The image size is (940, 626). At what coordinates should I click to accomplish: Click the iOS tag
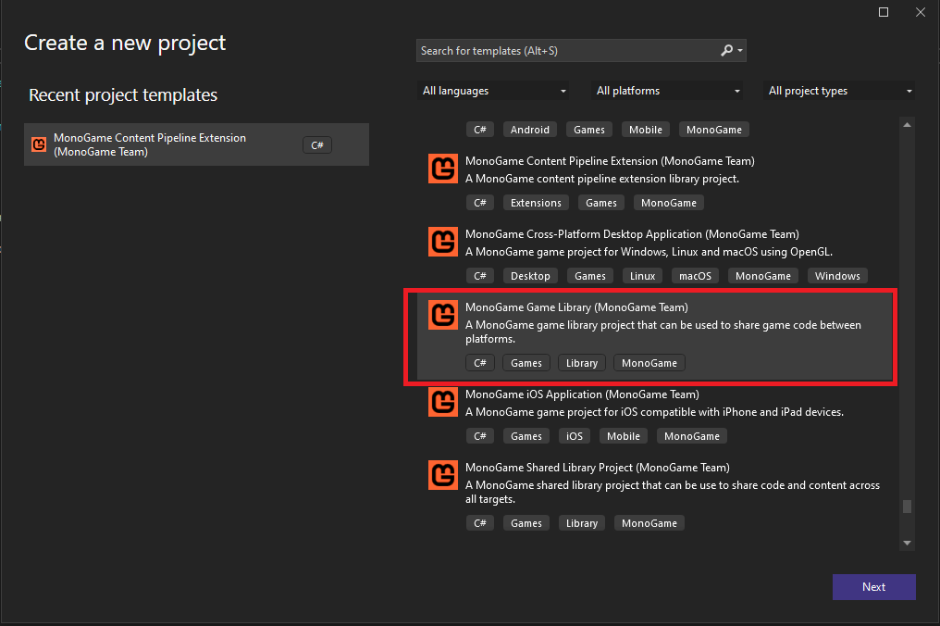coord(575,436)
